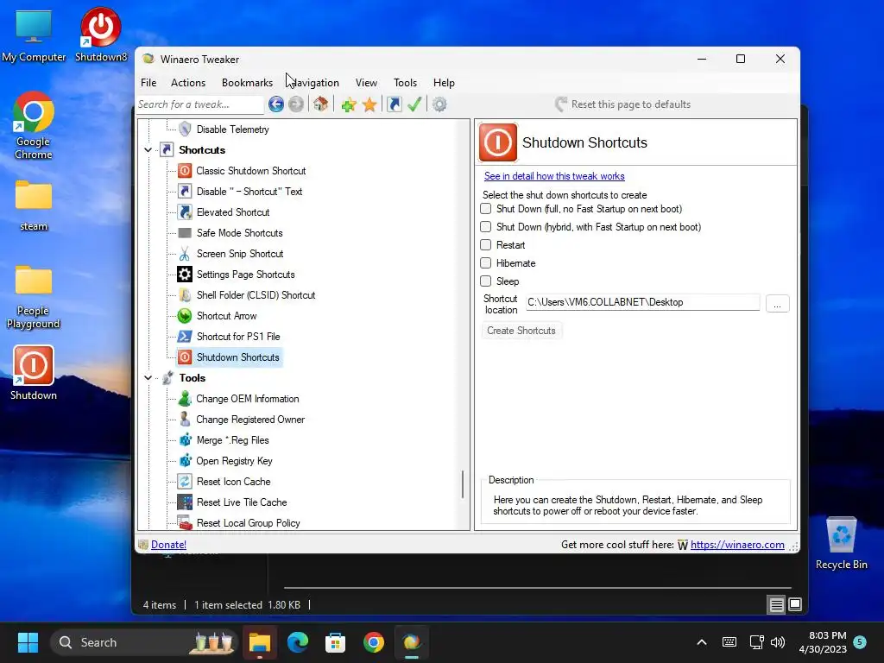
Task: Open Microsoft Edge from the taskbar
Action: click(x=298, y=642)
